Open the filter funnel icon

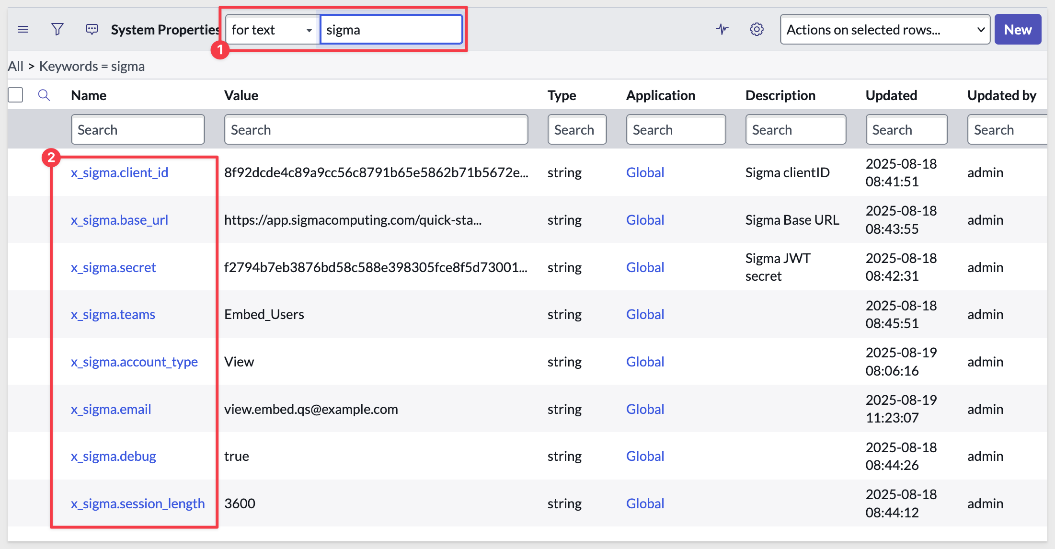[x=57, y=30]
